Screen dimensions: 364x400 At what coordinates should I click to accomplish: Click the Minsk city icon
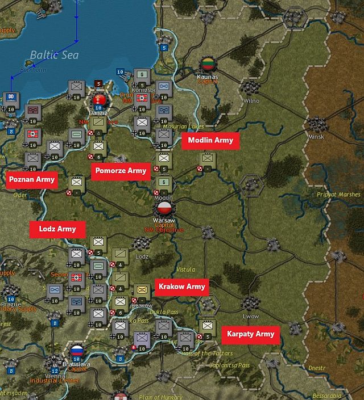(x=317, y=124)
